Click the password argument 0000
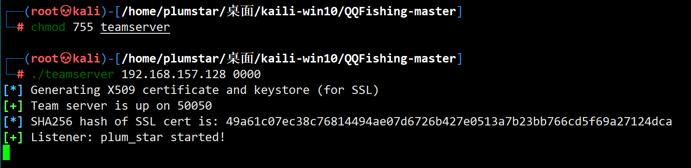 (x=247, y=75)
